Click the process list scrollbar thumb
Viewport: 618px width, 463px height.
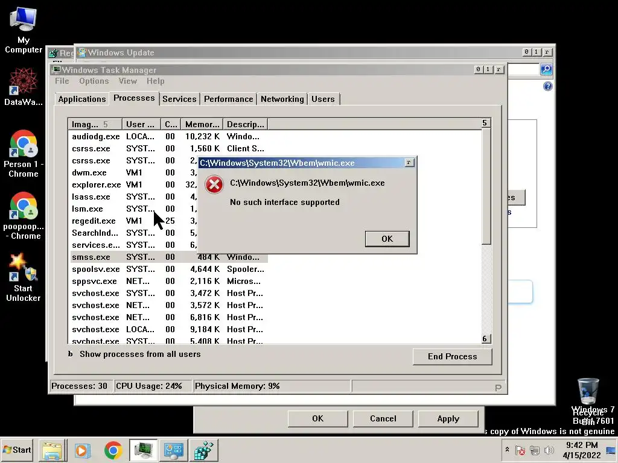coord(486,186)
